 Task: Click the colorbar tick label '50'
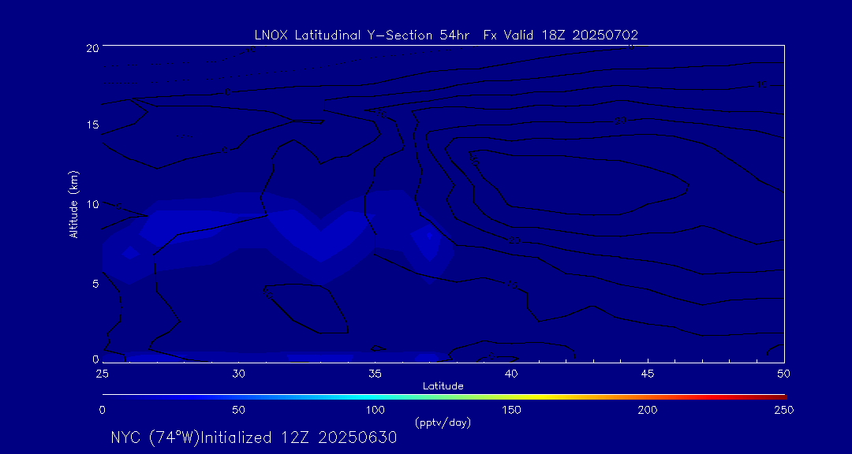238,410
